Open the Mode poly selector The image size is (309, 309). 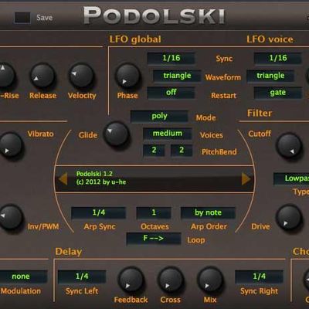coord(159,117)
